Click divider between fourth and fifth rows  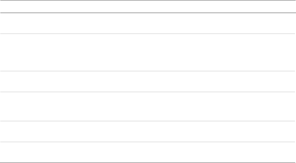147,121
